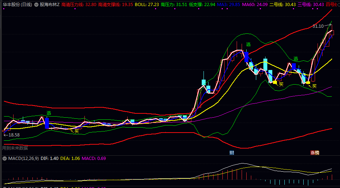Select the 股海布林Z indicator name
Image resolution: width=340 pixels, height=188 pixels.
[50, 5]
